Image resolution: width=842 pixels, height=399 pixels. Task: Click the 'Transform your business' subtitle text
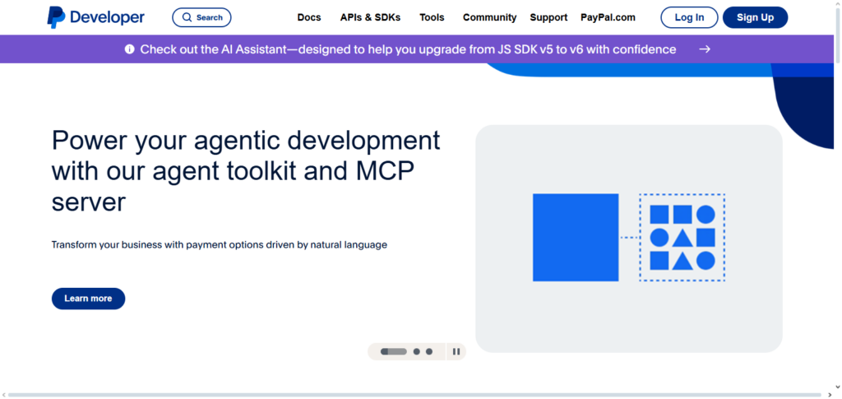[219, 245]
